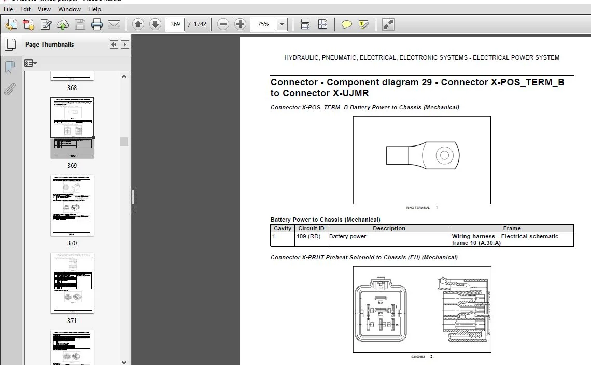Open the thumbnail options dropdown menu
Image resolution: width=591 pixels, height=365 pixels.
click(x=30, y=63)
